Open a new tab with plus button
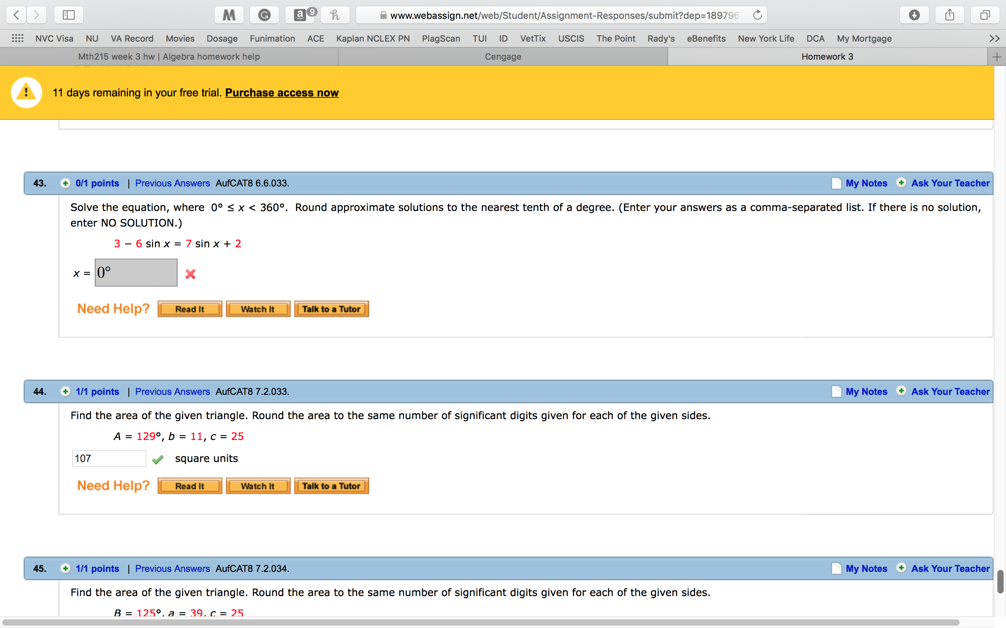The image size is (1006, 628). coord(997,57)
